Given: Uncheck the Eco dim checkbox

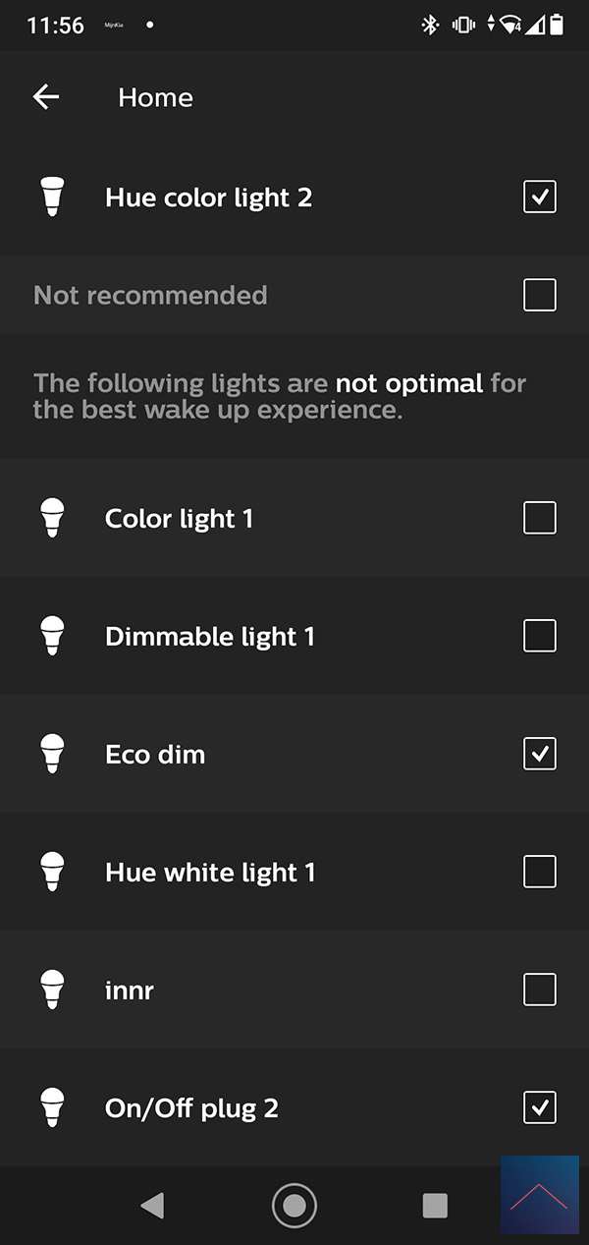Looking at the screenshot, I should pos(540,754).
